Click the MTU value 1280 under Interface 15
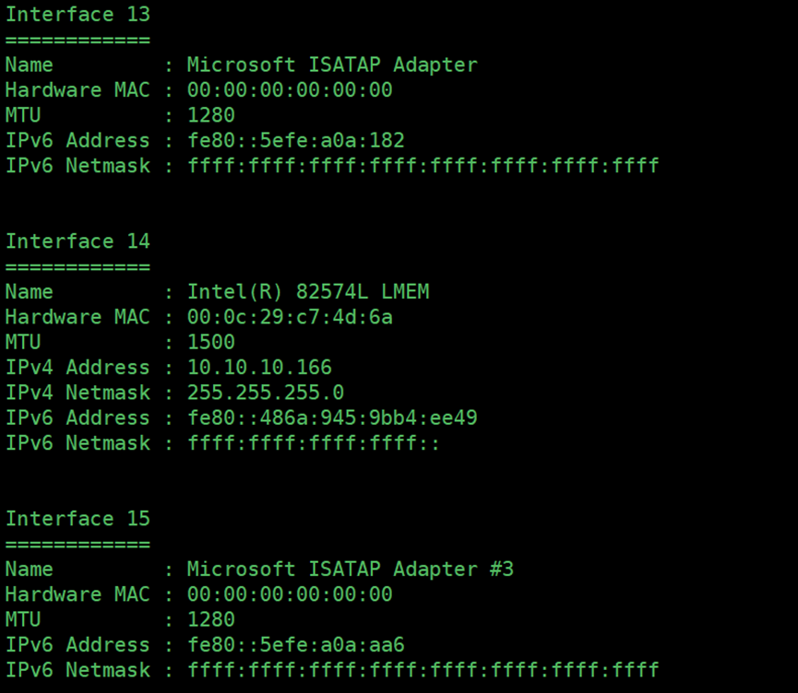This screenshot has height=693, width=798. (211, 619)
